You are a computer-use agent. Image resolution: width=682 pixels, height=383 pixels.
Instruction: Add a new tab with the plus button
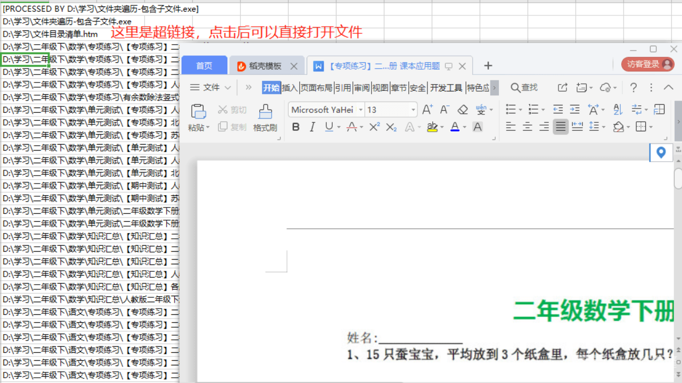click(488, 65)
